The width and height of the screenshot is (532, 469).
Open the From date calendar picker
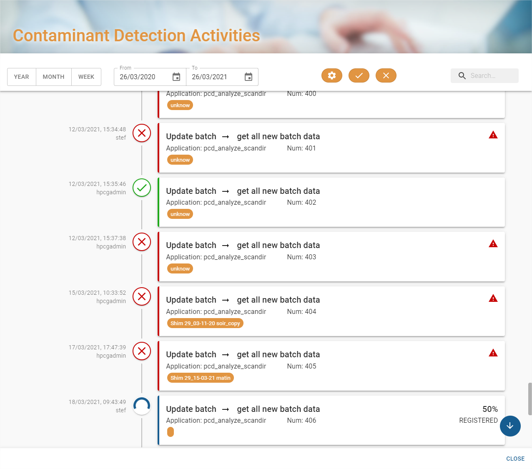coord(176,77)
